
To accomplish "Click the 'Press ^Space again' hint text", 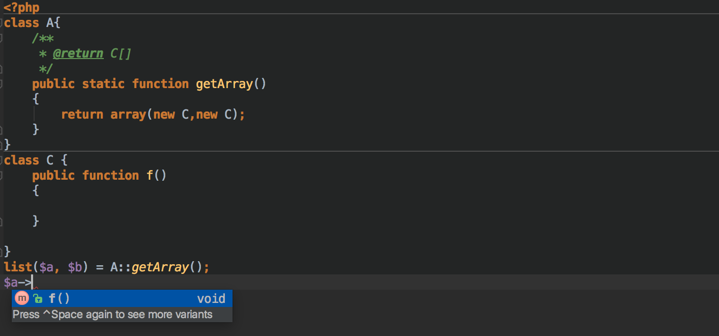I will point(112,315).
